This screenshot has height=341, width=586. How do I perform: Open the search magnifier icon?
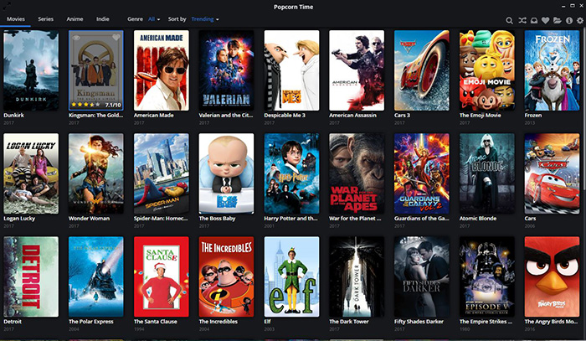click(x=510, y=19)
